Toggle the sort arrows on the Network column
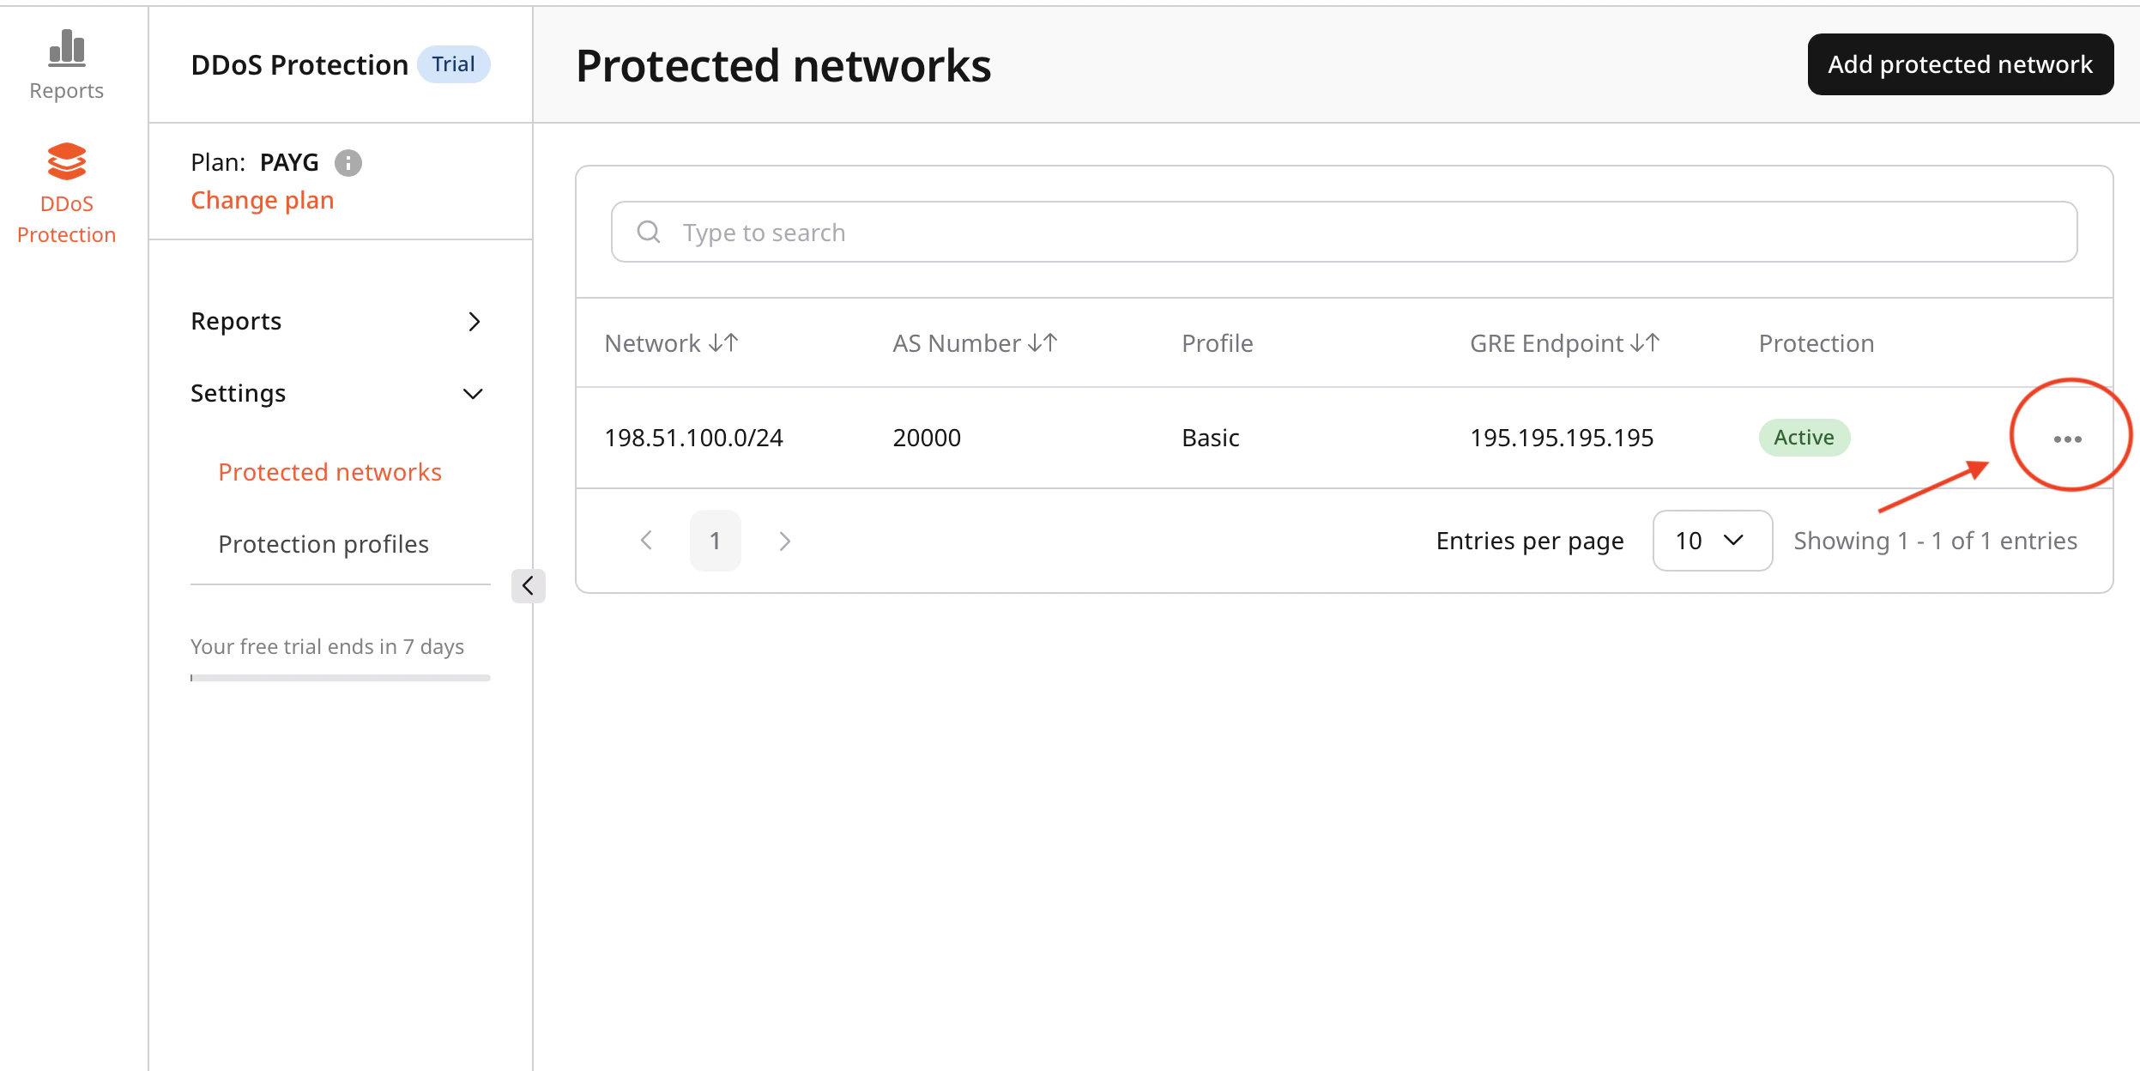 (x=723, y=342)
